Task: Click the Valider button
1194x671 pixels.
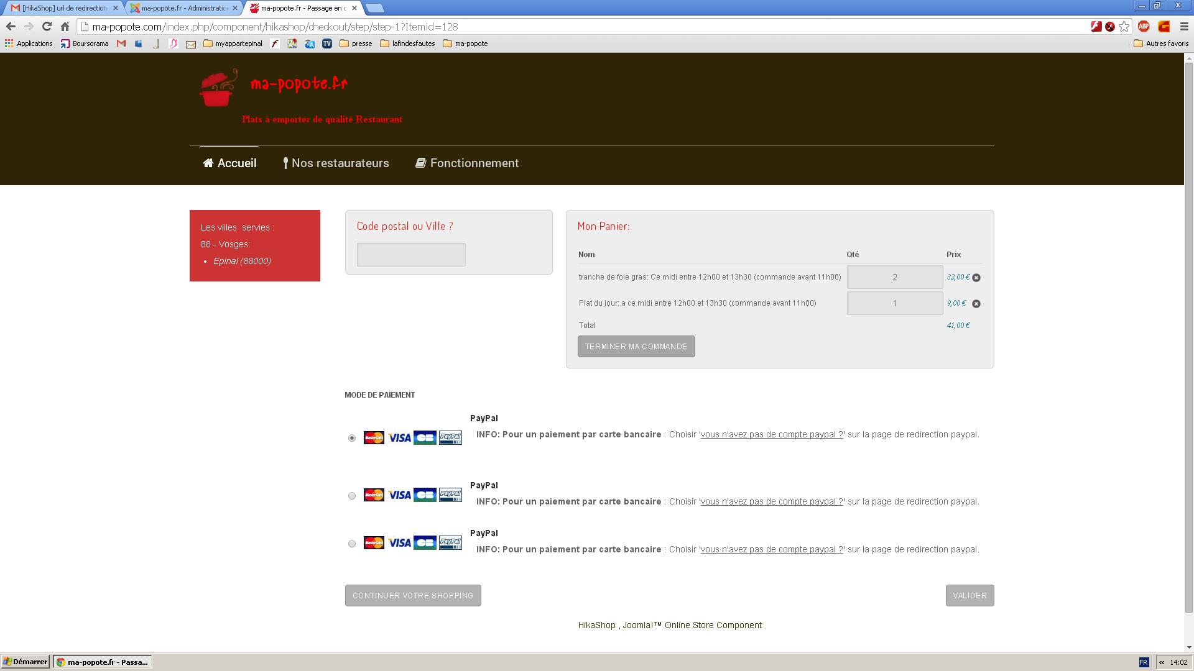Action: 970,595
